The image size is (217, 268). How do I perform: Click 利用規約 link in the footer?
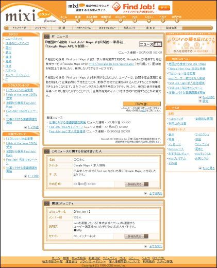tap(148, 261)
